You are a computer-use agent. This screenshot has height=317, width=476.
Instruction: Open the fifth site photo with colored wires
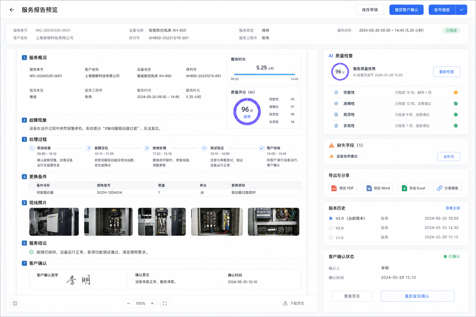pos(274,222)
